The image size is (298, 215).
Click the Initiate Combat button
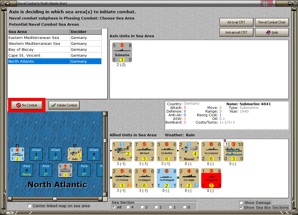click(64, 105)
